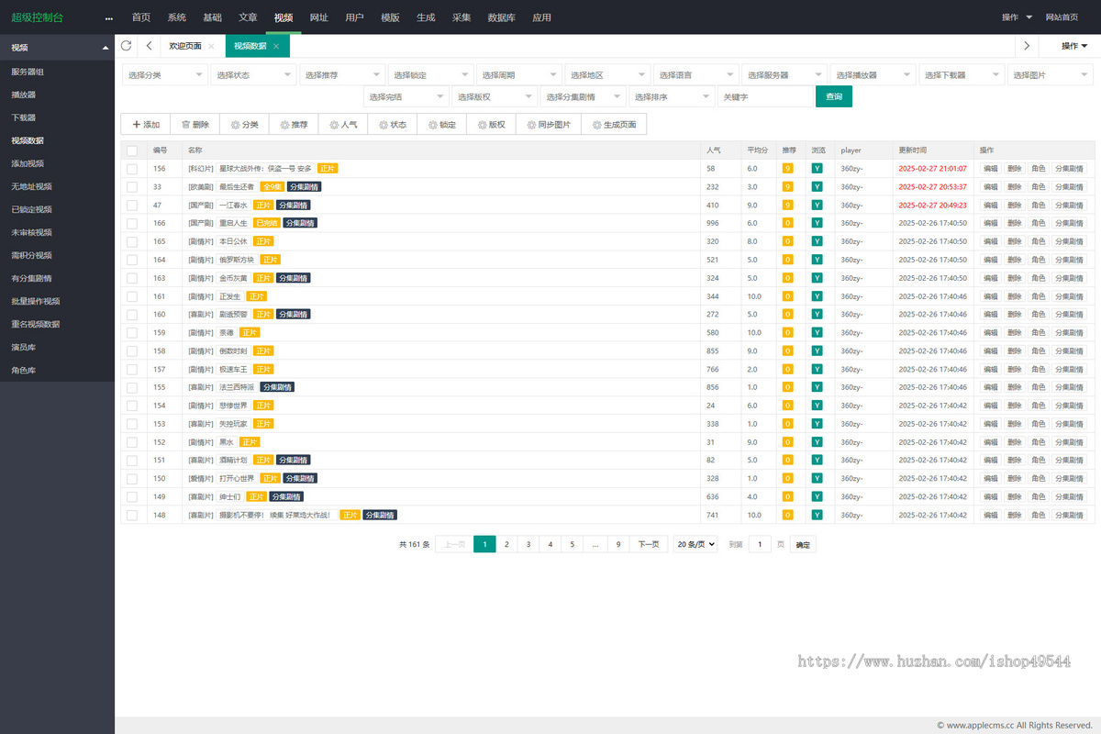Click the green Y browse badge for 一江春水
The height and width of the screenshot is (734, 1101).
[x=817, y=205]
